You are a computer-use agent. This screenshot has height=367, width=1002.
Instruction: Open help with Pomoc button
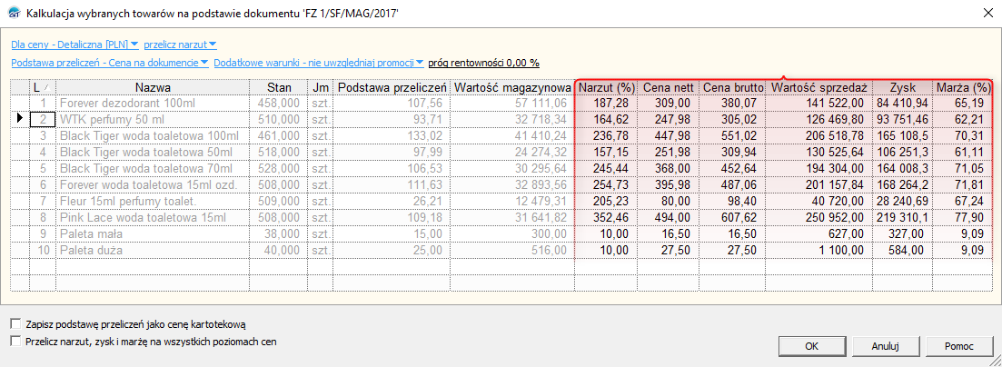(959, 346)
